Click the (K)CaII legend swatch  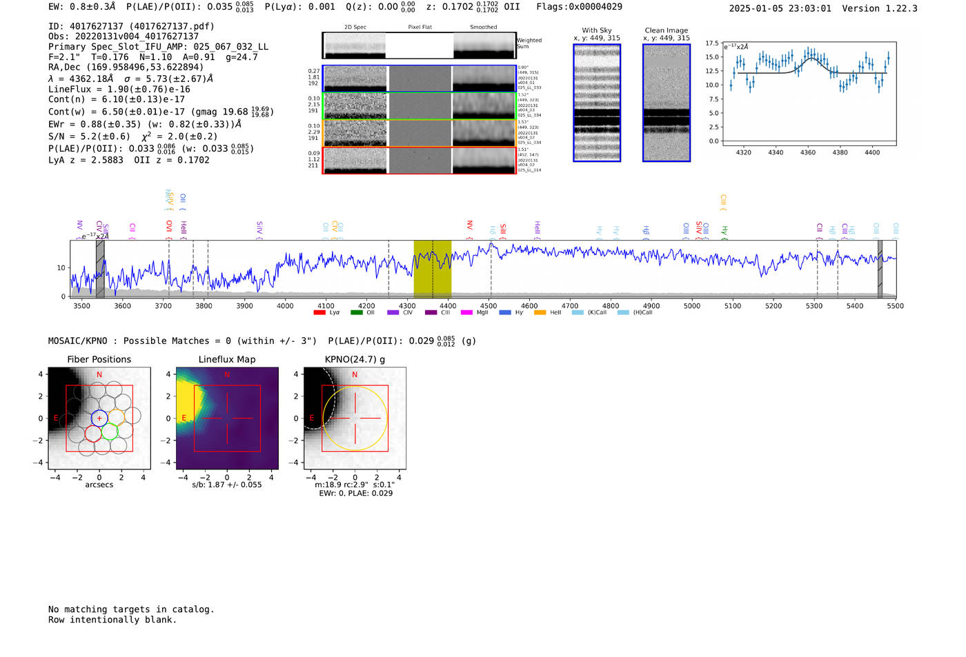click(578, 312)
